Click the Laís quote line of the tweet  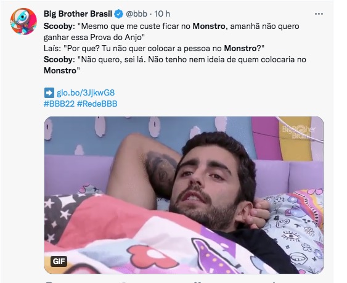pos(154,48)
